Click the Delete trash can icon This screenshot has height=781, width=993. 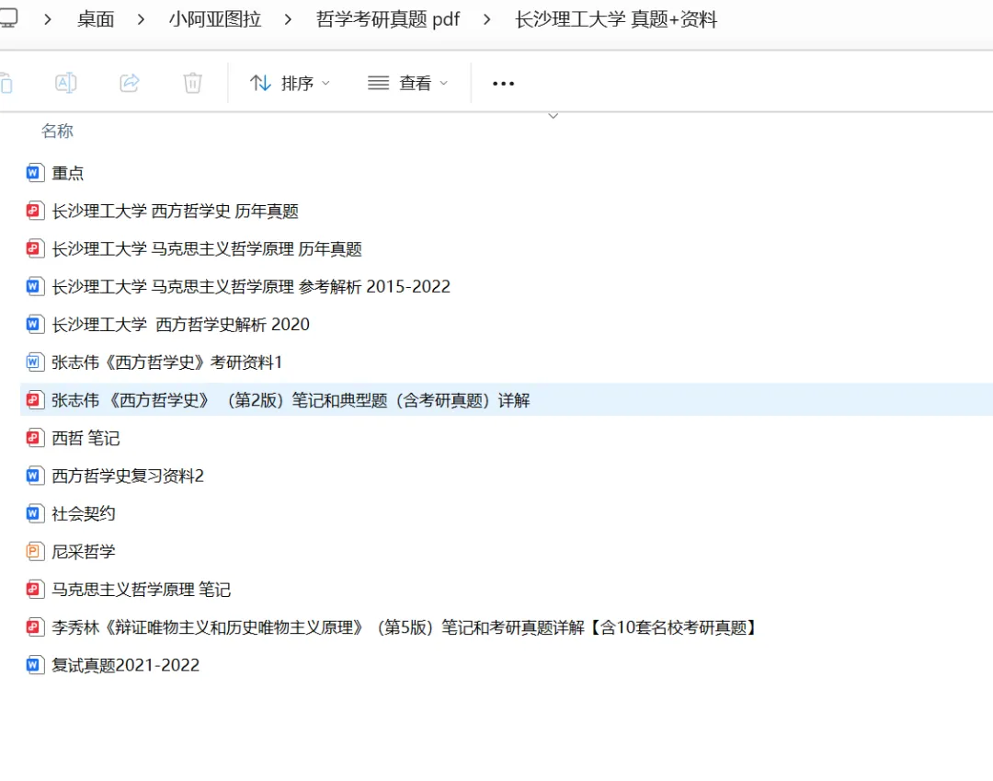[x=192, y=83]
